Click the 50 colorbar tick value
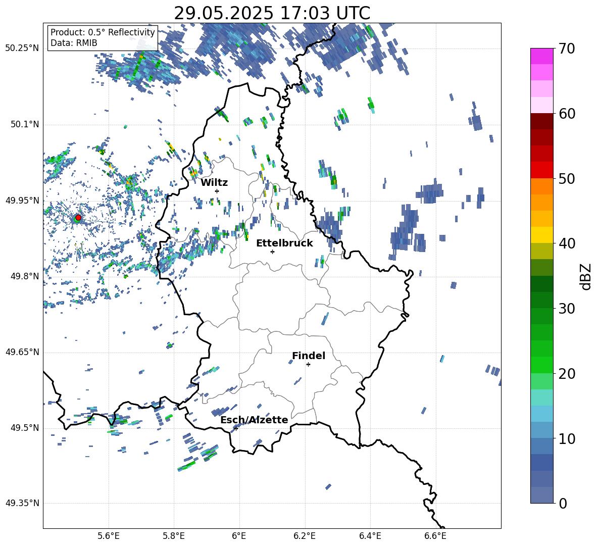This screenshot has width=598, height=546. (567, 178)
